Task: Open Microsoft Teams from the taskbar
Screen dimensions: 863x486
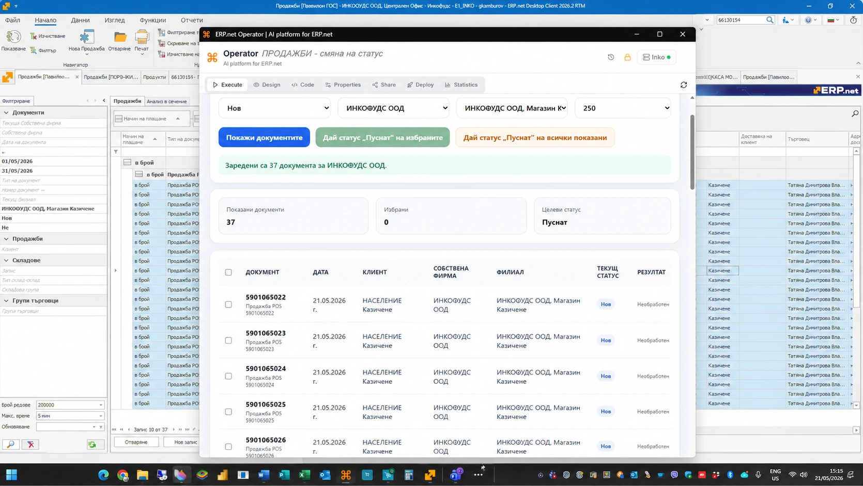Action: pyautogui.click(x=456, y=475)
